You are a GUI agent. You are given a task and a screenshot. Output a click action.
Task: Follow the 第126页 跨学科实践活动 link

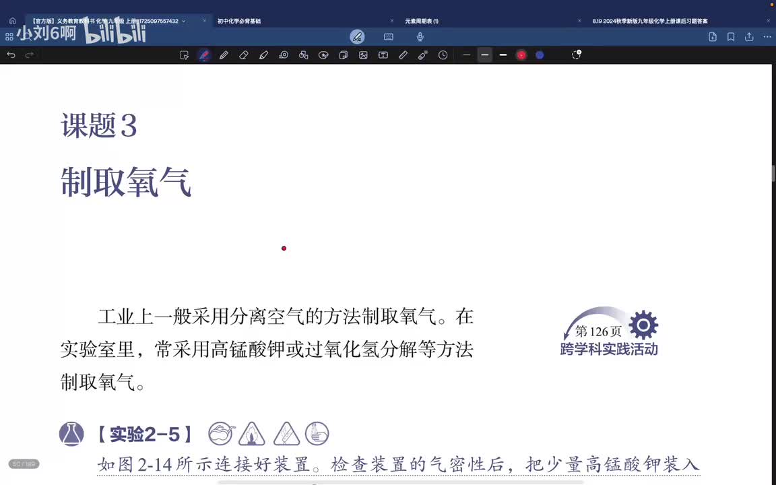click(610, 331)
